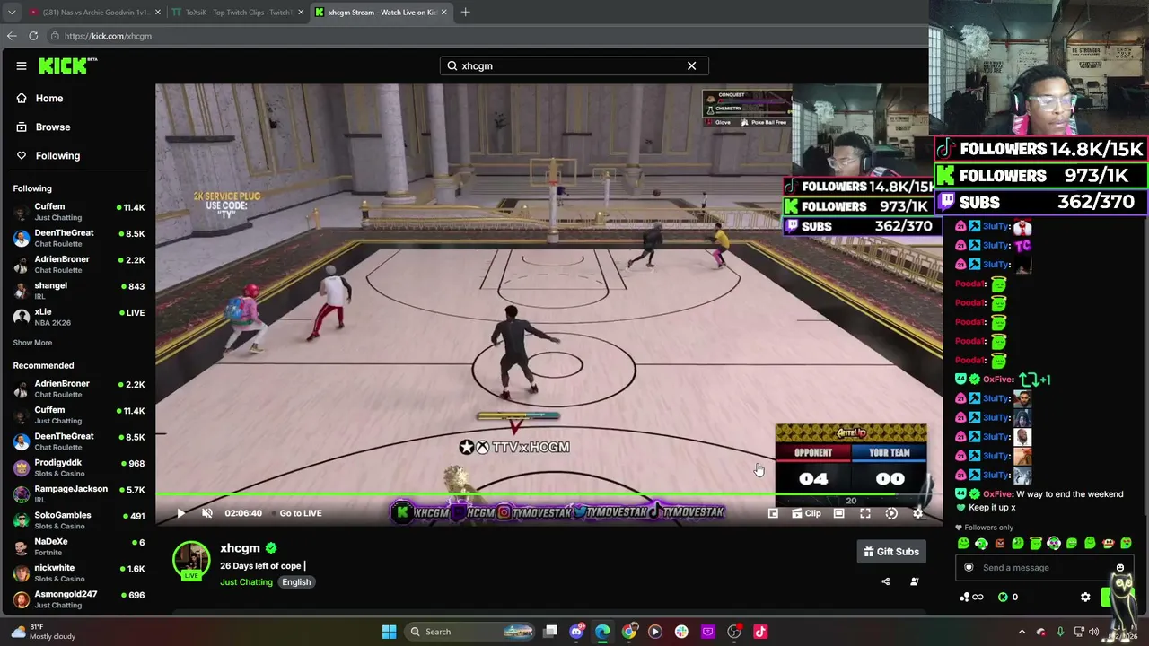Open the hamburger sidebar menu
The width and height of the screenshot is (1149, 646).
[x=22, y=65]
